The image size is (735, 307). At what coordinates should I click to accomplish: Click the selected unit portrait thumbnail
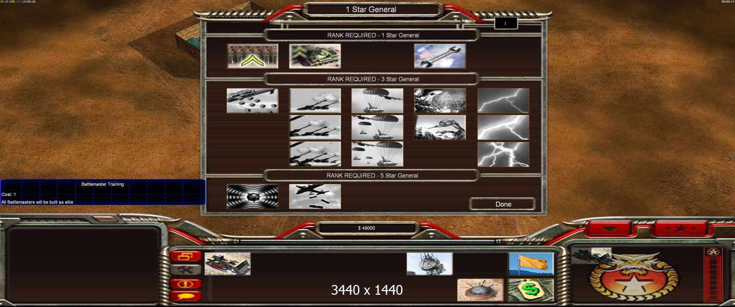[x=591, y=255]
